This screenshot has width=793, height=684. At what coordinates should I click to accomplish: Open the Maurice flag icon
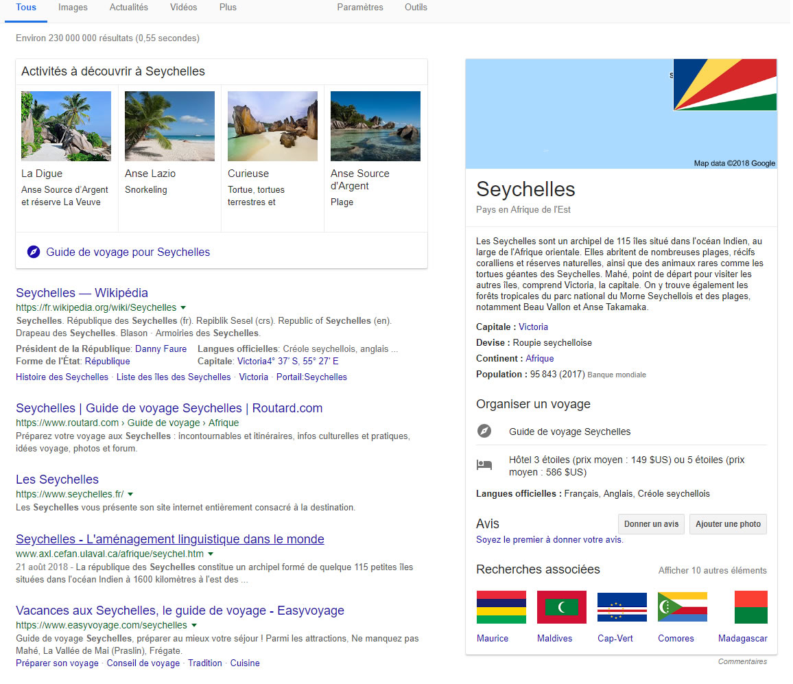[501, 607]
